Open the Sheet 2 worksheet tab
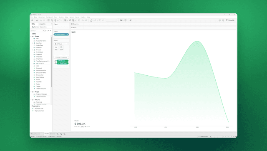 pos(52,134)
